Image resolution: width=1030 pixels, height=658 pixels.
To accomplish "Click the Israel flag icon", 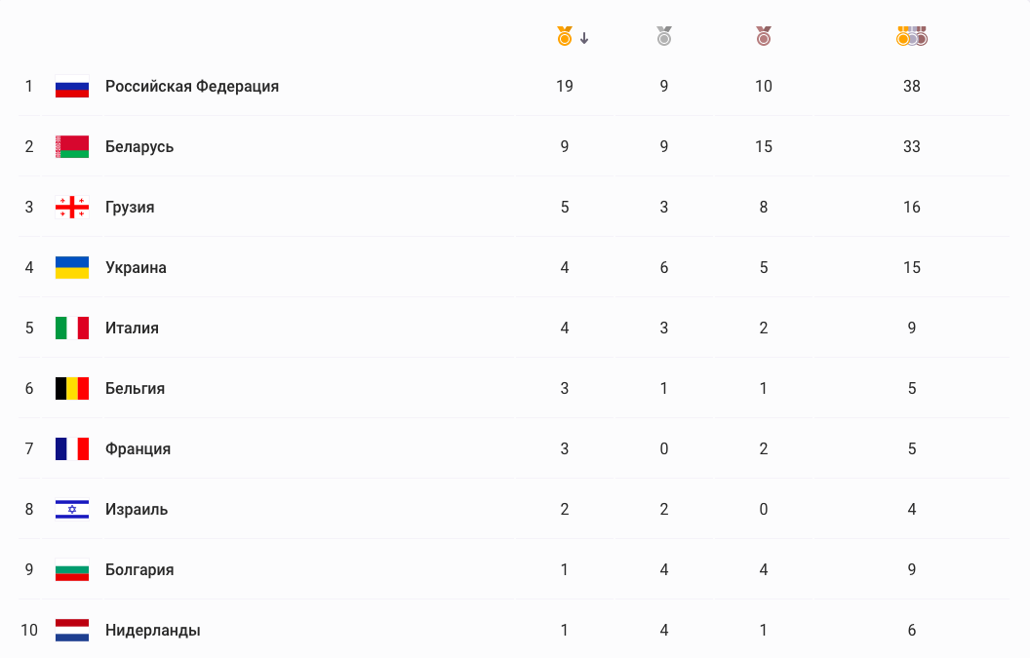I will coord(72,510).
